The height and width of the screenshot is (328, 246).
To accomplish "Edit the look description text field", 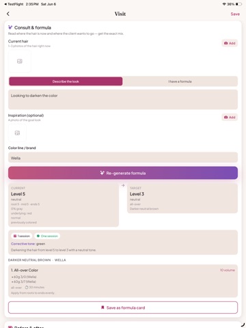I will pyautogui.click(x=123, y=100).
